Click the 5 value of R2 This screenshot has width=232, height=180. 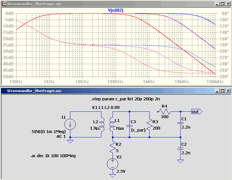tap(117, 151)
